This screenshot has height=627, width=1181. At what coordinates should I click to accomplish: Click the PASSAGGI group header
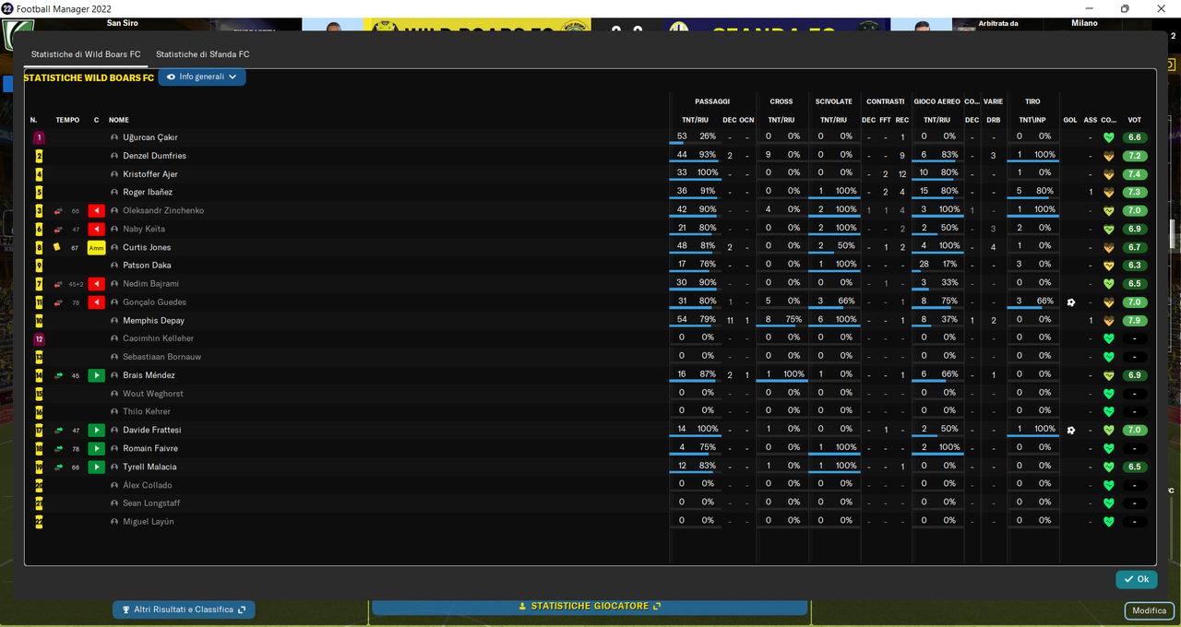(712, 101)
